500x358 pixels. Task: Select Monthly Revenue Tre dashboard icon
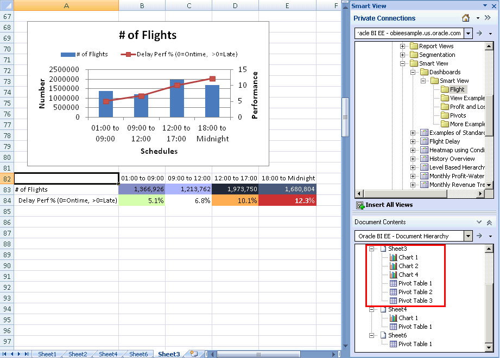coord(424,185)
